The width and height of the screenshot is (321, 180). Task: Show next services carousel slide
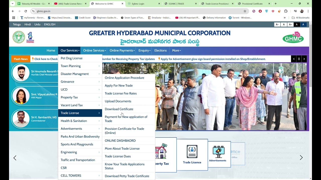click(301, 158)
